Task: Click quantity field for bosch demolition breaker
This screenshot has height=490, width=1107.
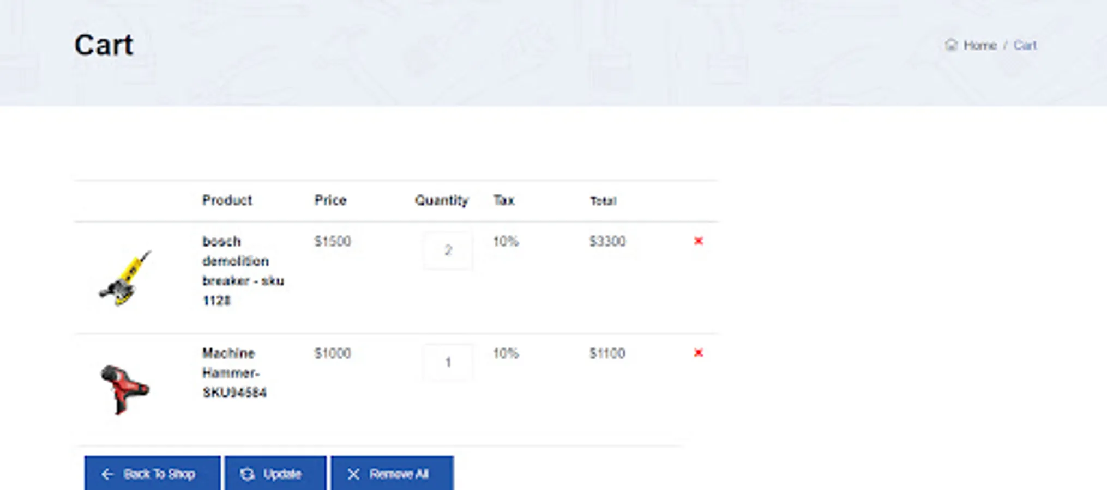Action: tap(447, 250)
